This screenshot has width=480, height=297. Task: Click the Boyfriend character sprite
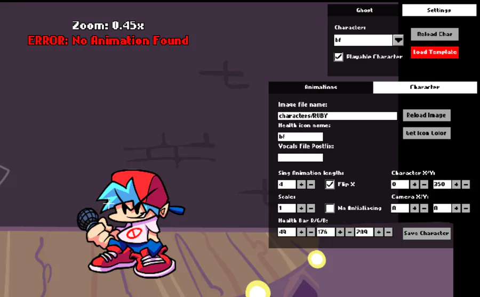point(132,225)
